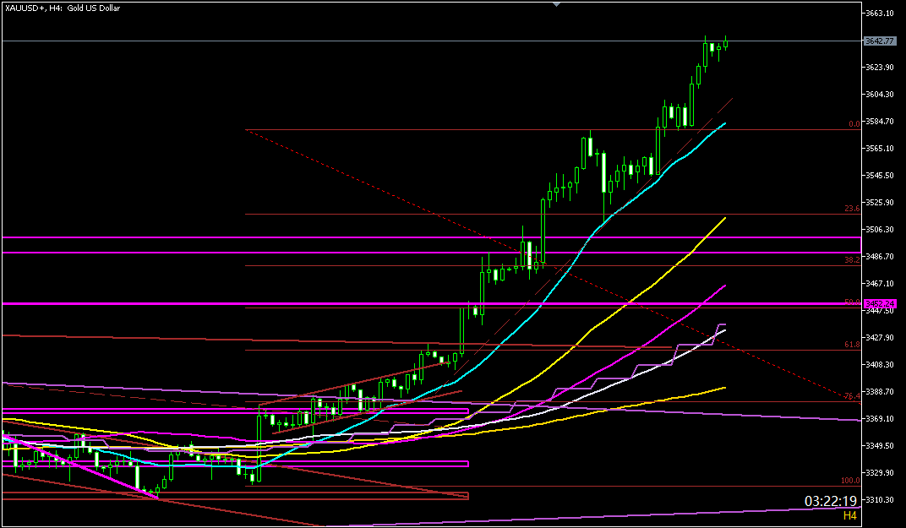Click the 3663.10 price on the scale

(x=879, y=14)
